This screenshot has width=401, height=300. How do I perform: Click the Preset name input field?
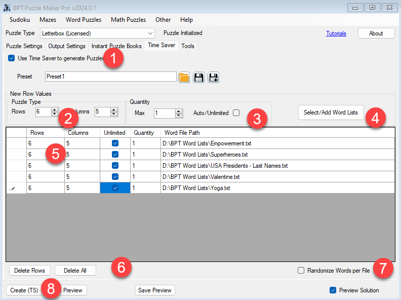point(110,77)
